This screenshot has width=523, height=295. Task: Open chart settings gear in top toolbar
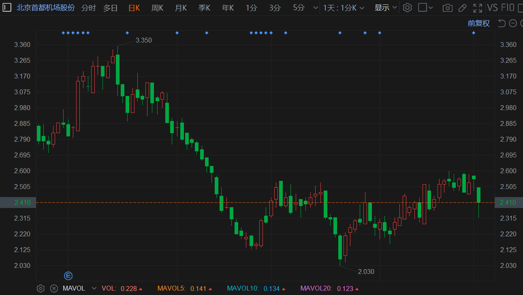click(x=408, y=8)
